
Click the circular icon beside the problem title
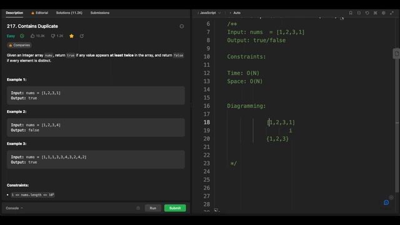click(182, 26)
